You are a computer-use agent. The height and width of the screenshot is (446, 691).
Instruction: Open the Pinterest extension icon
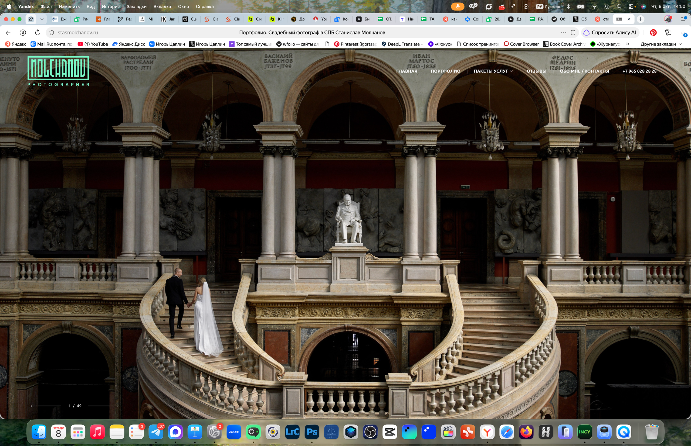coord(653,32)
